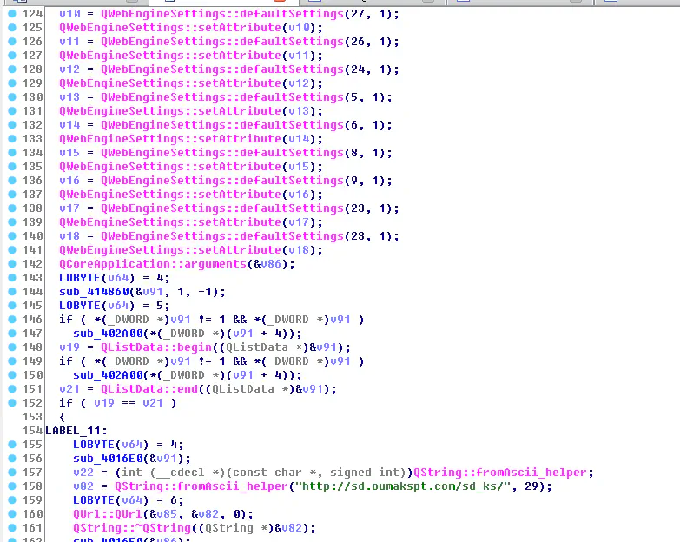Screen dimensions: 680x542
Task: Enable breakpoint on line 155 via its dot
Action: (x=11, y=445)
